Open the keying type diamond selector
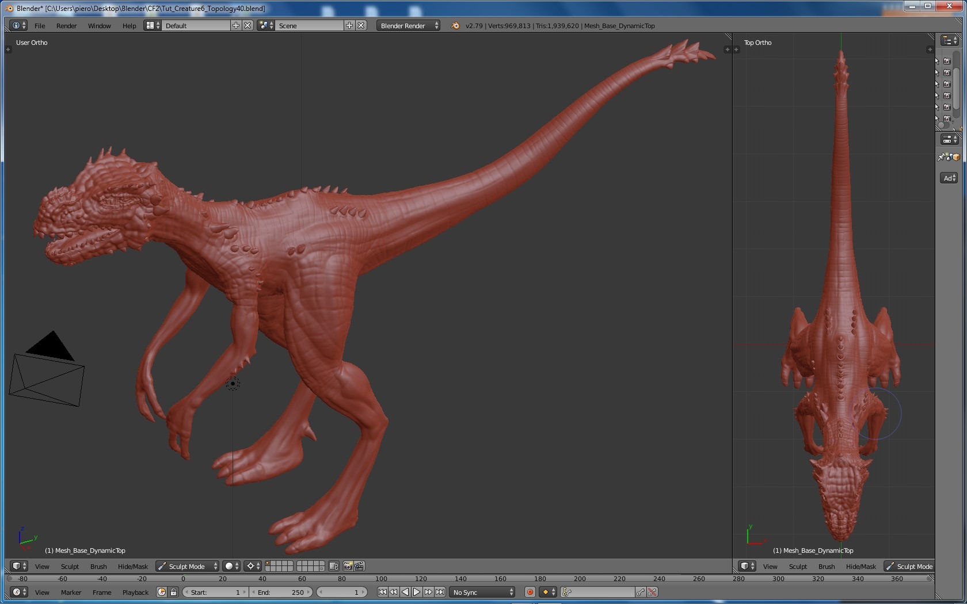The width and height of the screenshot is (967, 604). pyautogui.click(x=548, y=592)
